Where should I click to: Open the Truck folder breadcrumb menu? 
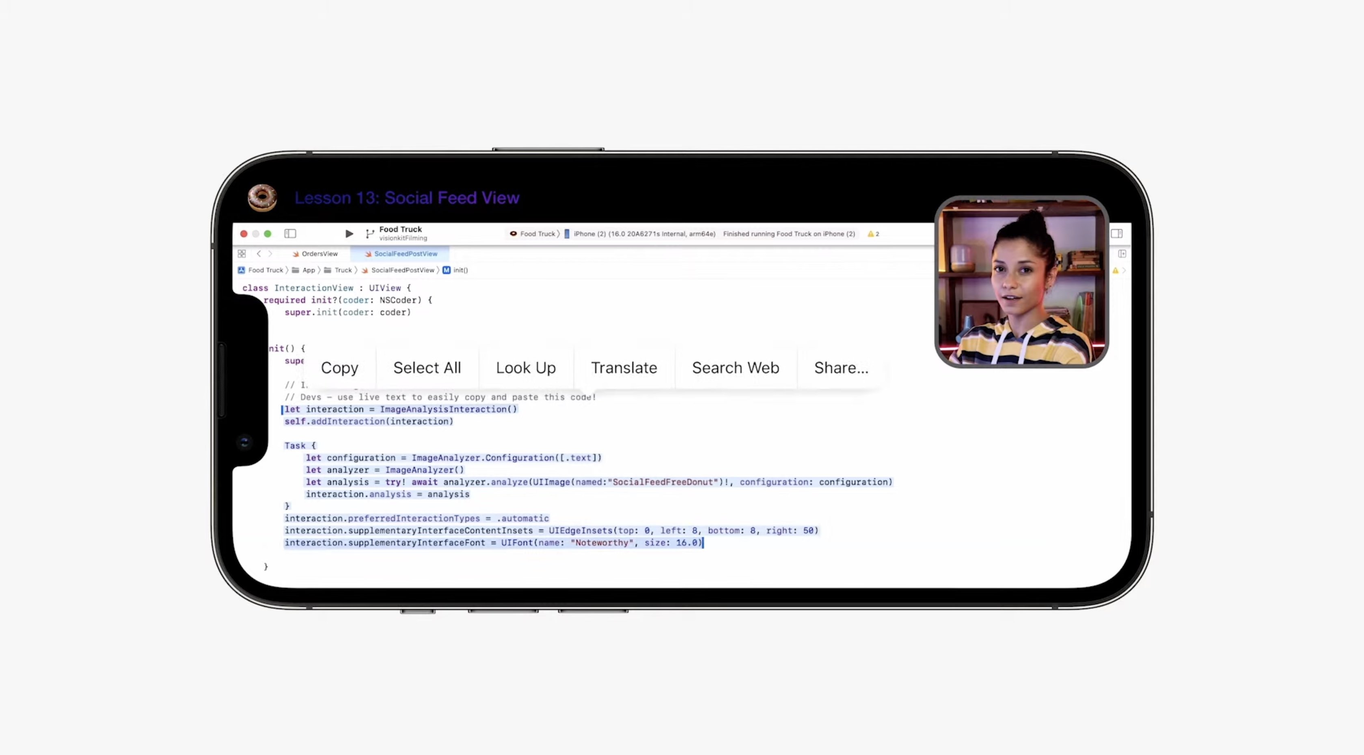(x=344, y=270)
